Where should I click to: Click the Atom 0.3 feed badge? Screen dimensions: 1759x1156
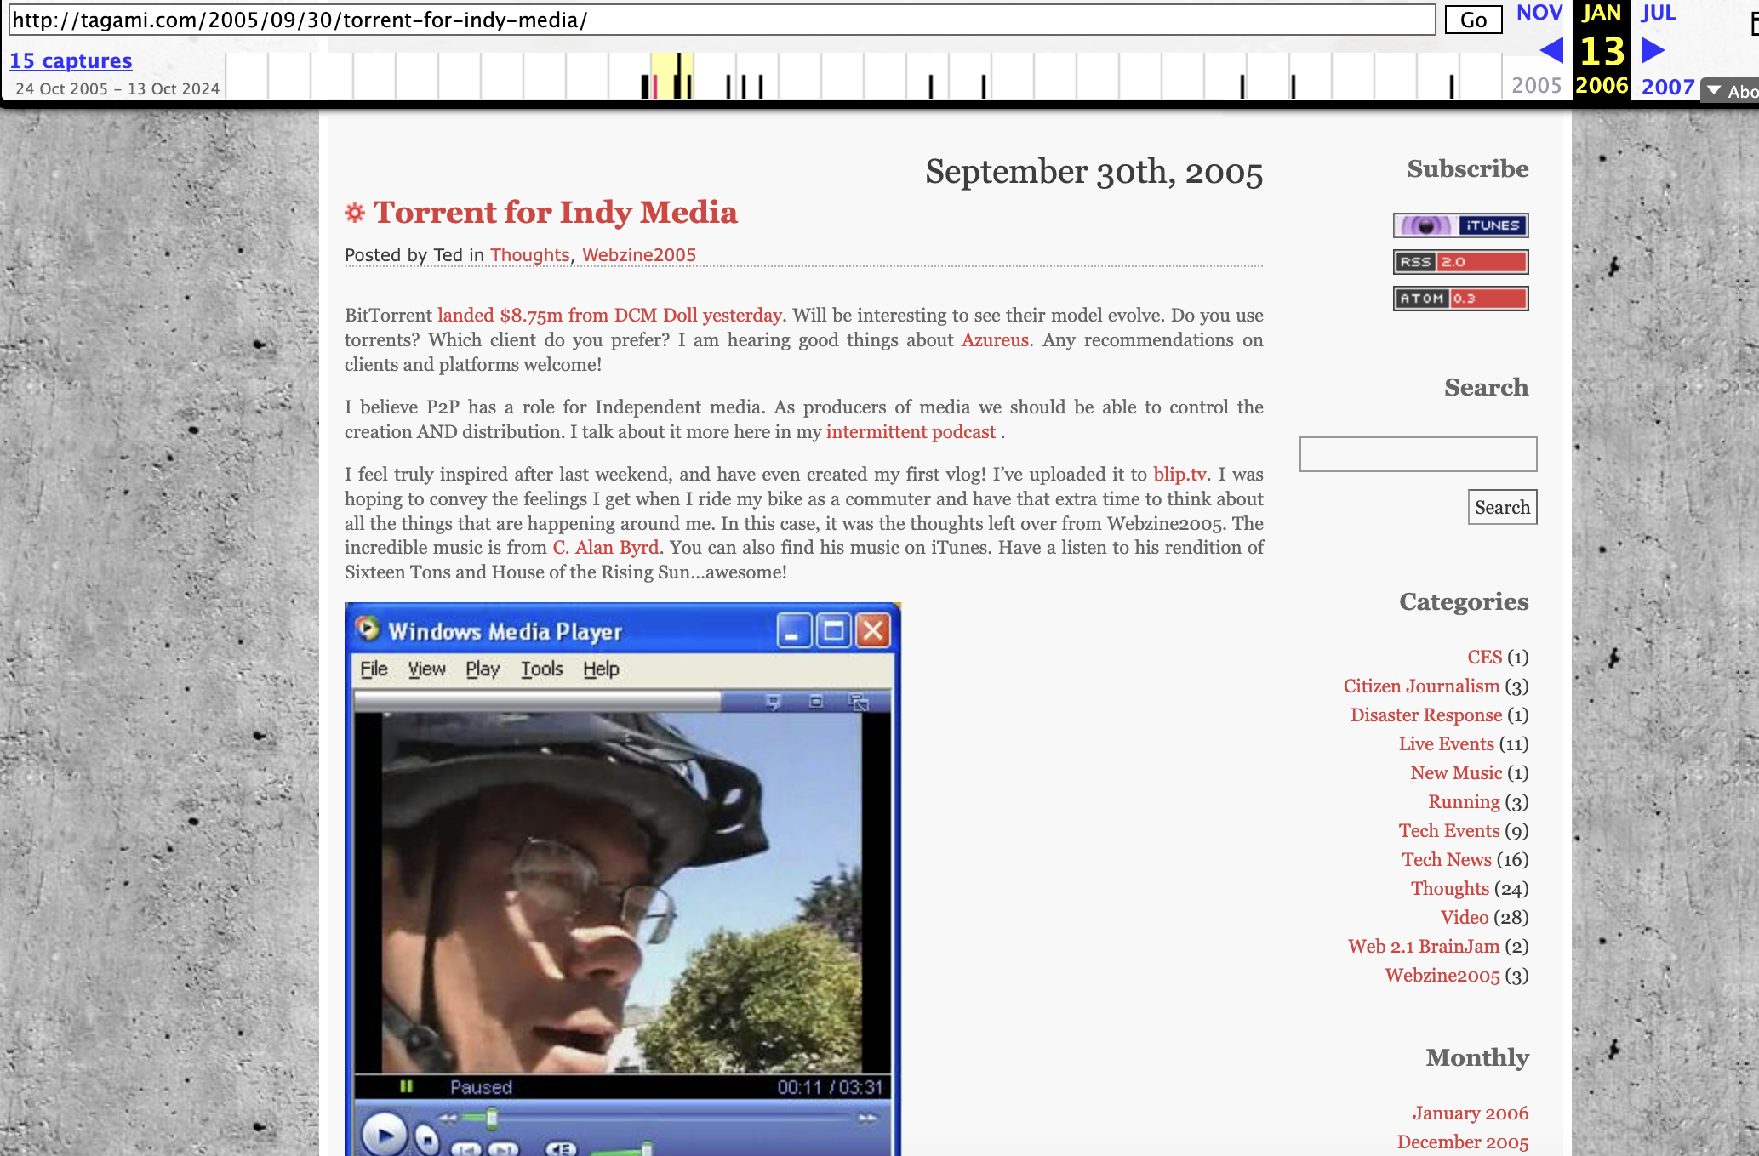pos(1459,299)
